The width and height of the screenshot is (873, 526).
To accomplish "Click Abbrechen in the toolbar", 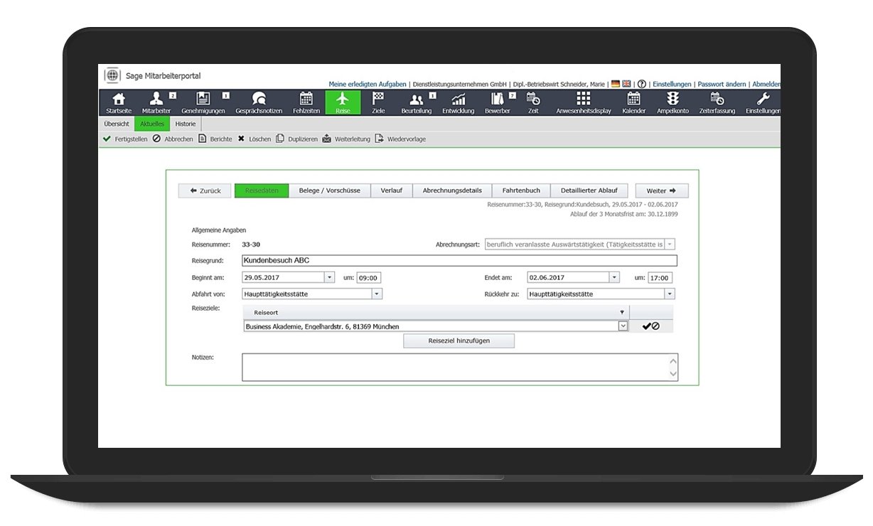I will click(x=173, y=139).
